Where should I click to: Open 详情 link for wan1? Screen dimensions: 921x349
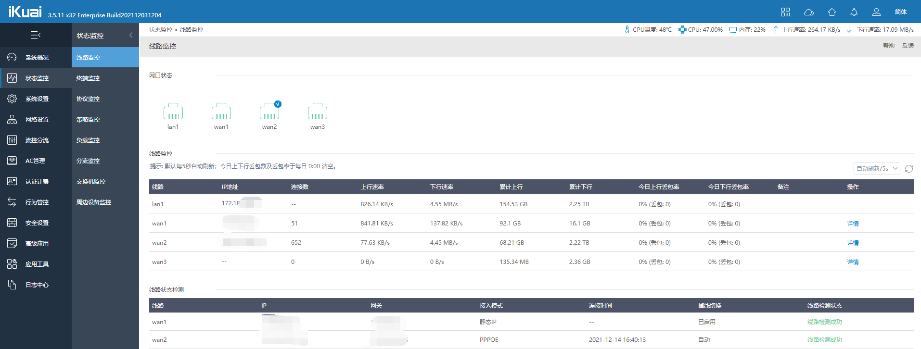[x=853, y=224]
